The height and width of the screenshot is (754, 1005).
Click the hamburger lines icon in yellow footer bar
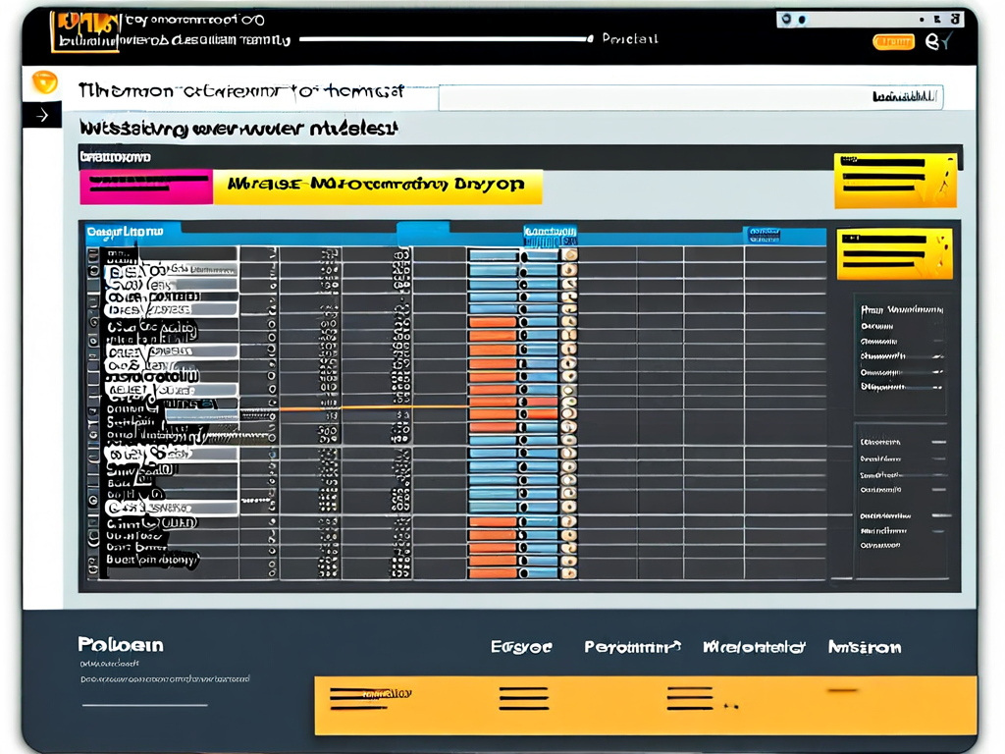point(523,698)
